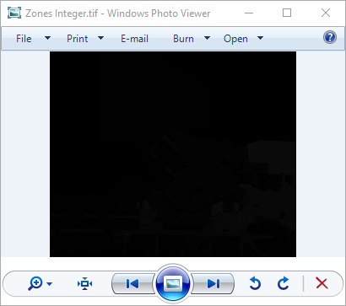Open the File menu

point(24,39)
